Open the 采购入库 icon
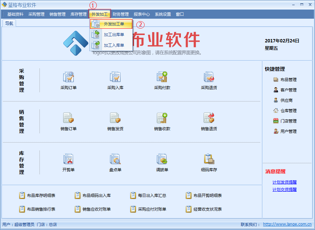 115,77
